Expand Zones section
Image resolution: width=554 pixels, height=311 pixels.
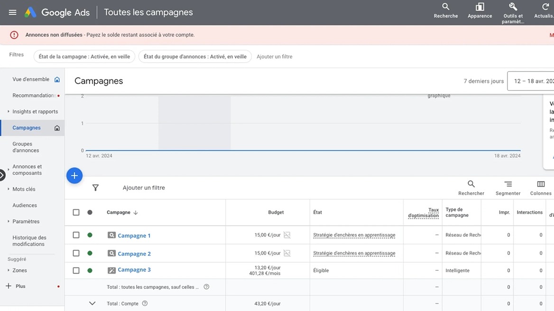(x=9, y=270)
